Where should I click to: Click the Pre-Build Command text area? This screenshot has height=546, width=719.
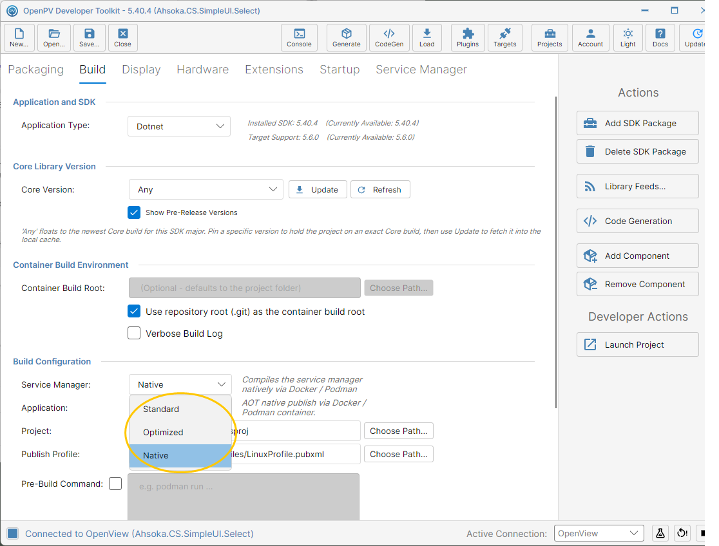tap(244, 497)
